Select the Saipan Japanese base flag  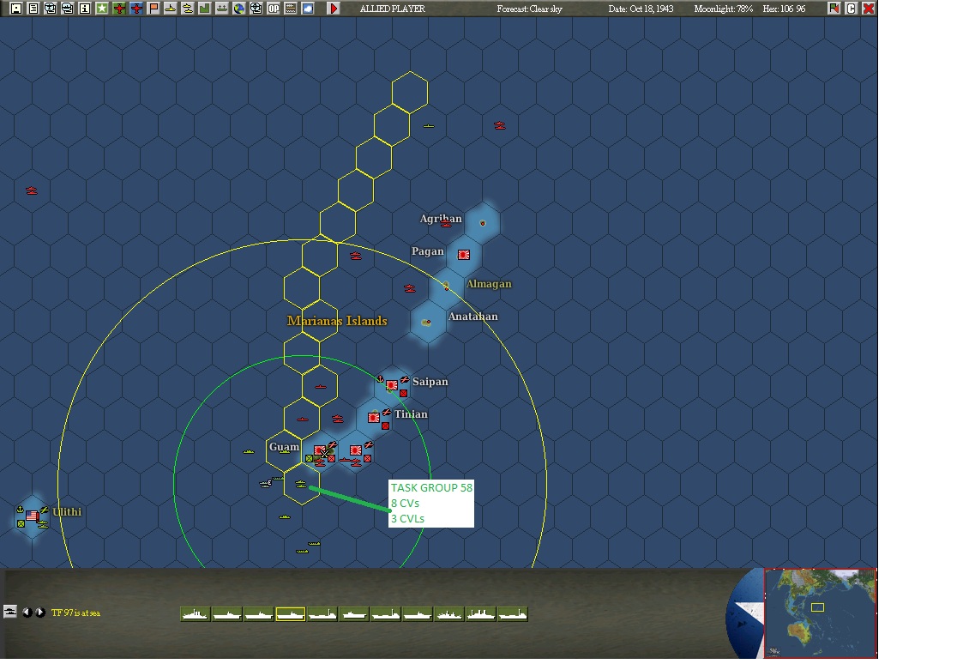coord(392,385)
